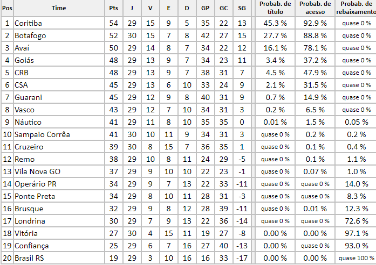Click the Probab. de título header

point(275,8)
